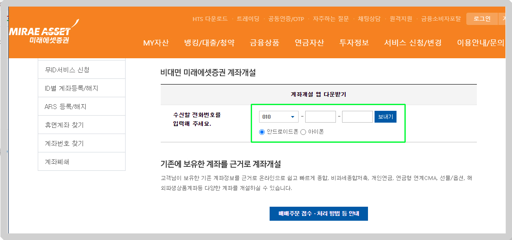The image size is (512, 240).
Task: Open 원격지원 link
Action: click(401, 18)
